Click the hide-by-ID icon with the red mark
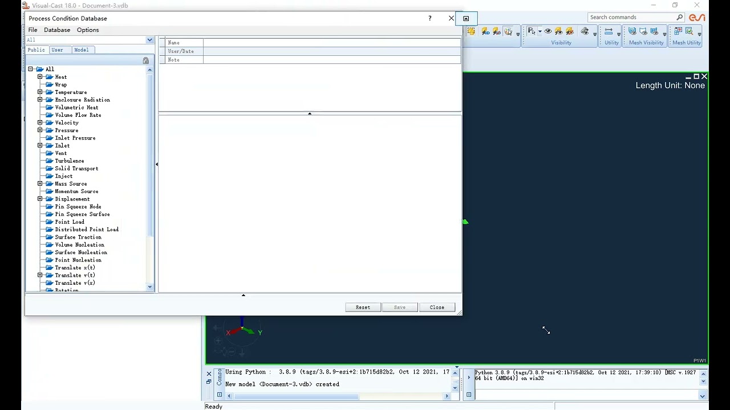Viewport: 730px width, 410px height. [x=497, y=32]
